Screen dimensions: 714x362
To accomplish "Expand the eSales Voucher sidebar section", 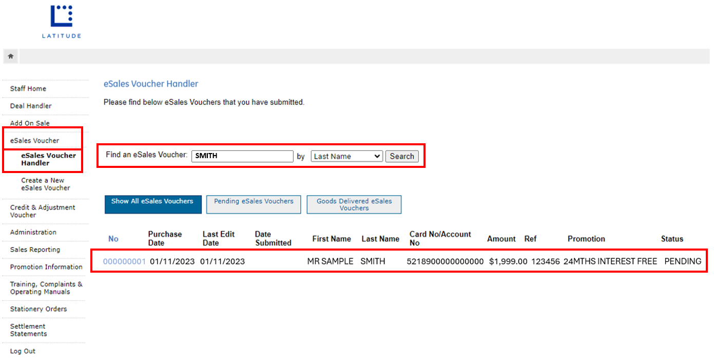I will pyautogui.click(x=34, y=141).
